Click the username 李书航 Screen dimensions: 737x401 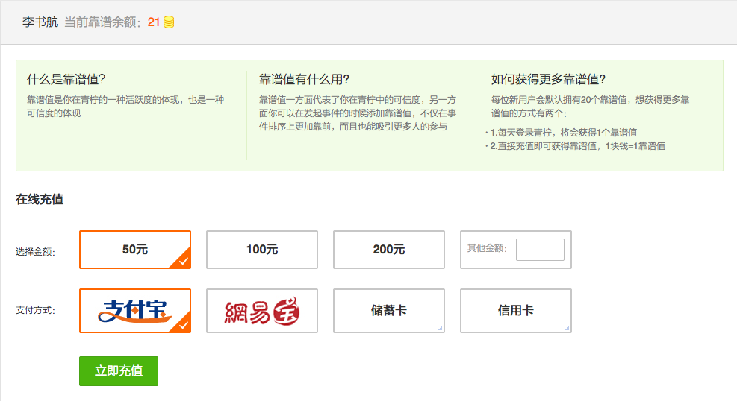[x=40, y=22]
